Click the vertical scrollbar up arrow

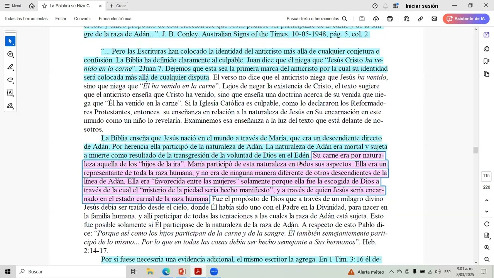pyautogui.click(x=476, y=30)
